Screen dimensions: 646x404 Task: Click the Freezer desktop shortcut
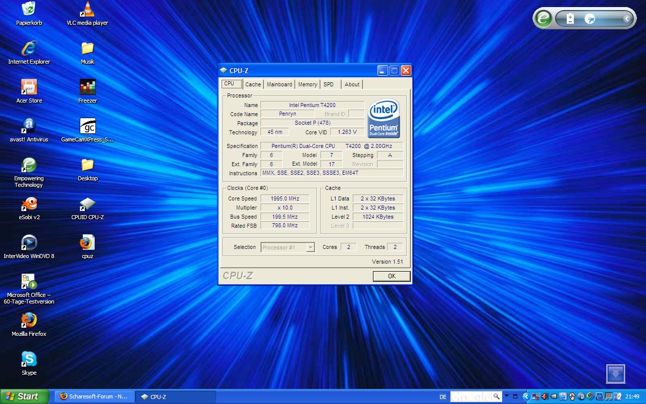(87, 87)
